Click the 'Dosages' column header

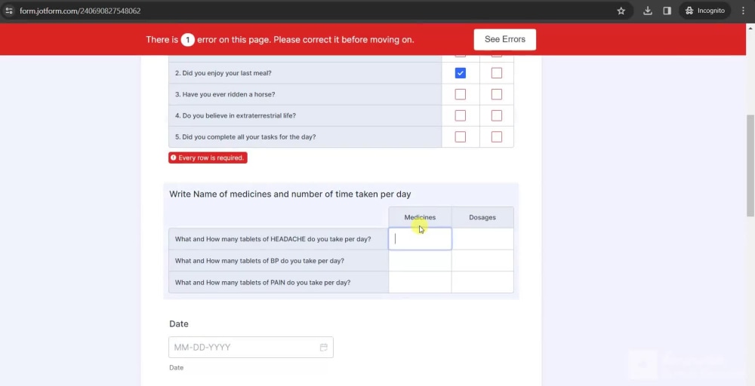(482, 217)
